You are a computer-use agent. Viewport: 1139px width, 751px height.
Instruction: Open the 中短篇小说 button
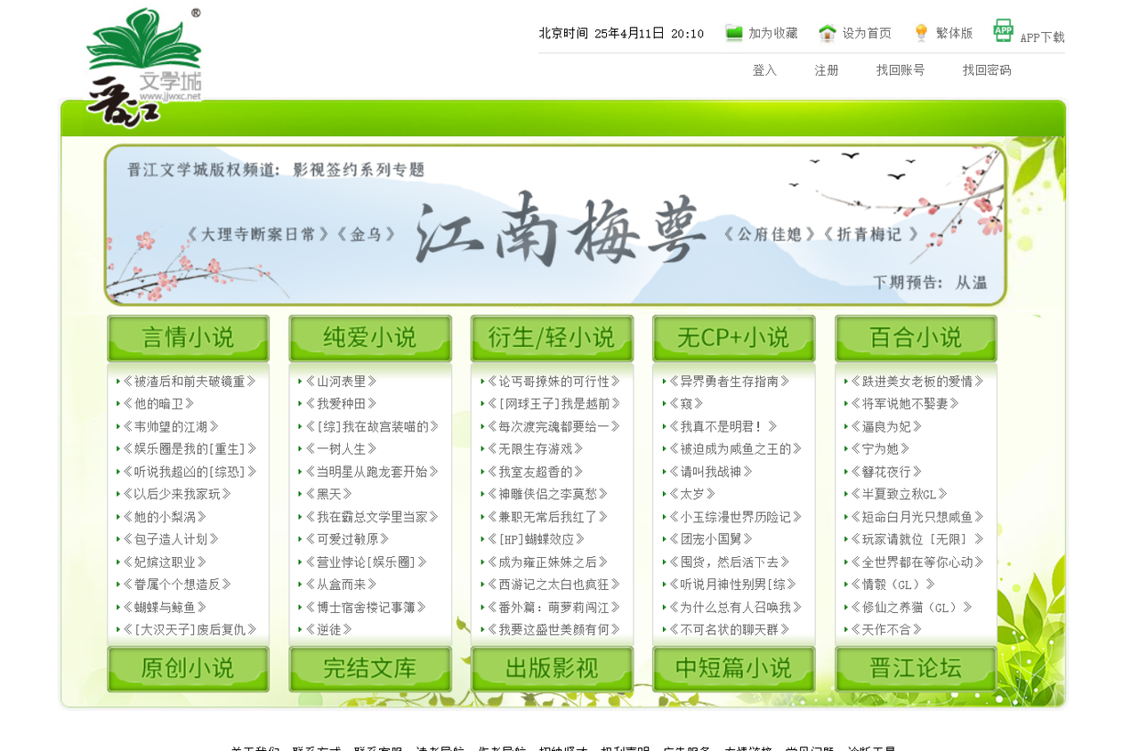click(x=733, y=669)
